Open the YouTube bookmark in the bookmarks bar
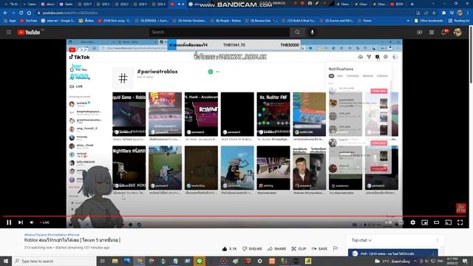This screenshot has width=473, height=266. click(x=28, y=21)
